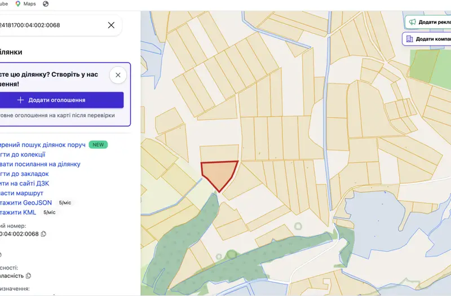Image resolution: width=451 pixels, height=296 pixels.
Task: Copy link to the parcel
Action: 40,164
